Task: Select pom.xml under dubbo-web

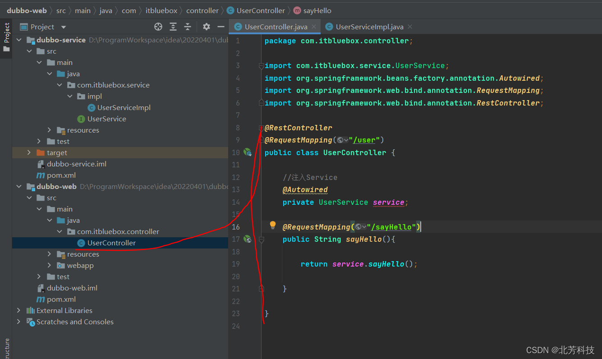Action: pos(56,299)
